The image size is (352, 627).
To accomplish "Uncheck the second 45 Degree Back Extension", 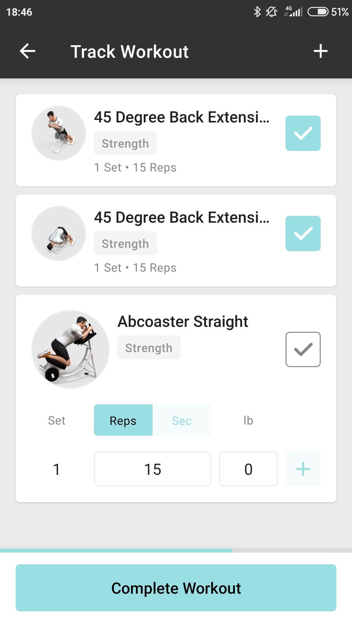I will (303, 233).
